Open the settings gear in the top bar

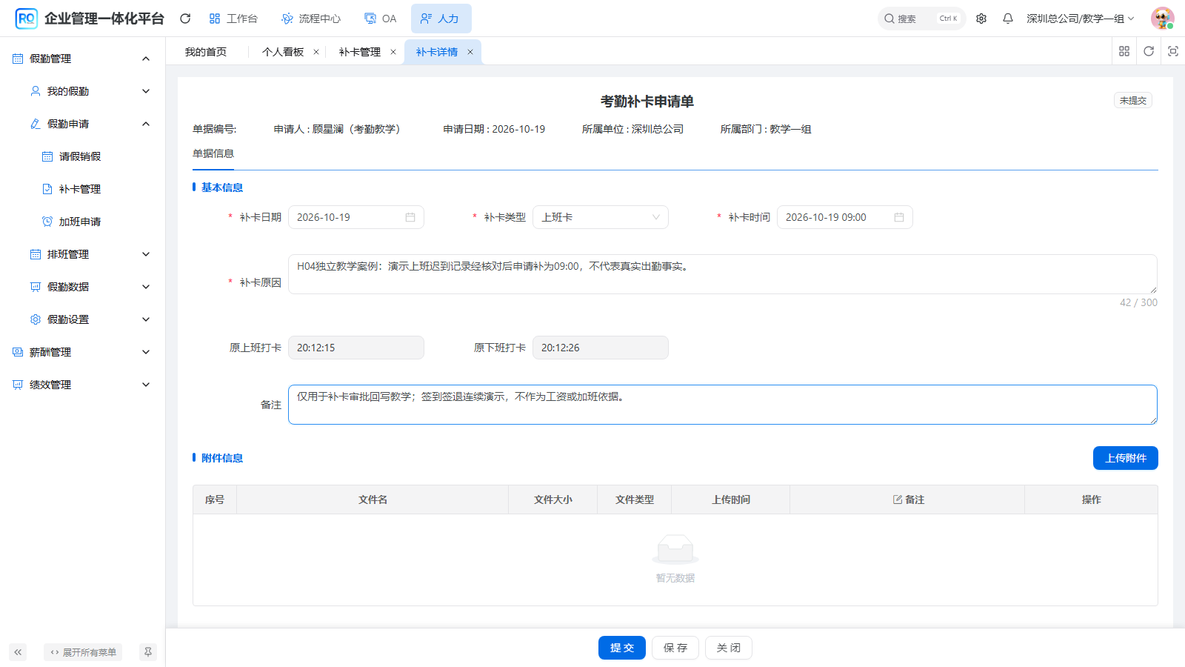point(981,19)
